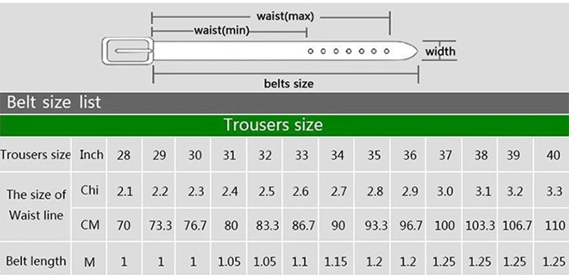Click the Chi value 3.0 cell
The image size is (569, 275).
(x=445, y=190)
